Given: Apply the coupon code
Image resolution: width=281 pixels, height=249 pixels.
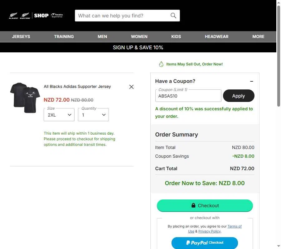Looking at the screenshot, I should point(239,96).
